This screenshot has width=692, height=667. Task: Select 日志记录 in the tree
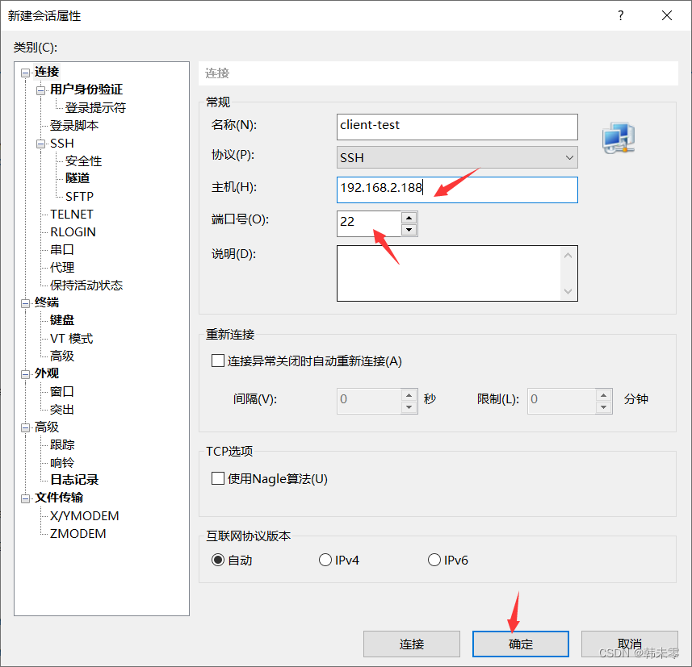click(74, 480)
